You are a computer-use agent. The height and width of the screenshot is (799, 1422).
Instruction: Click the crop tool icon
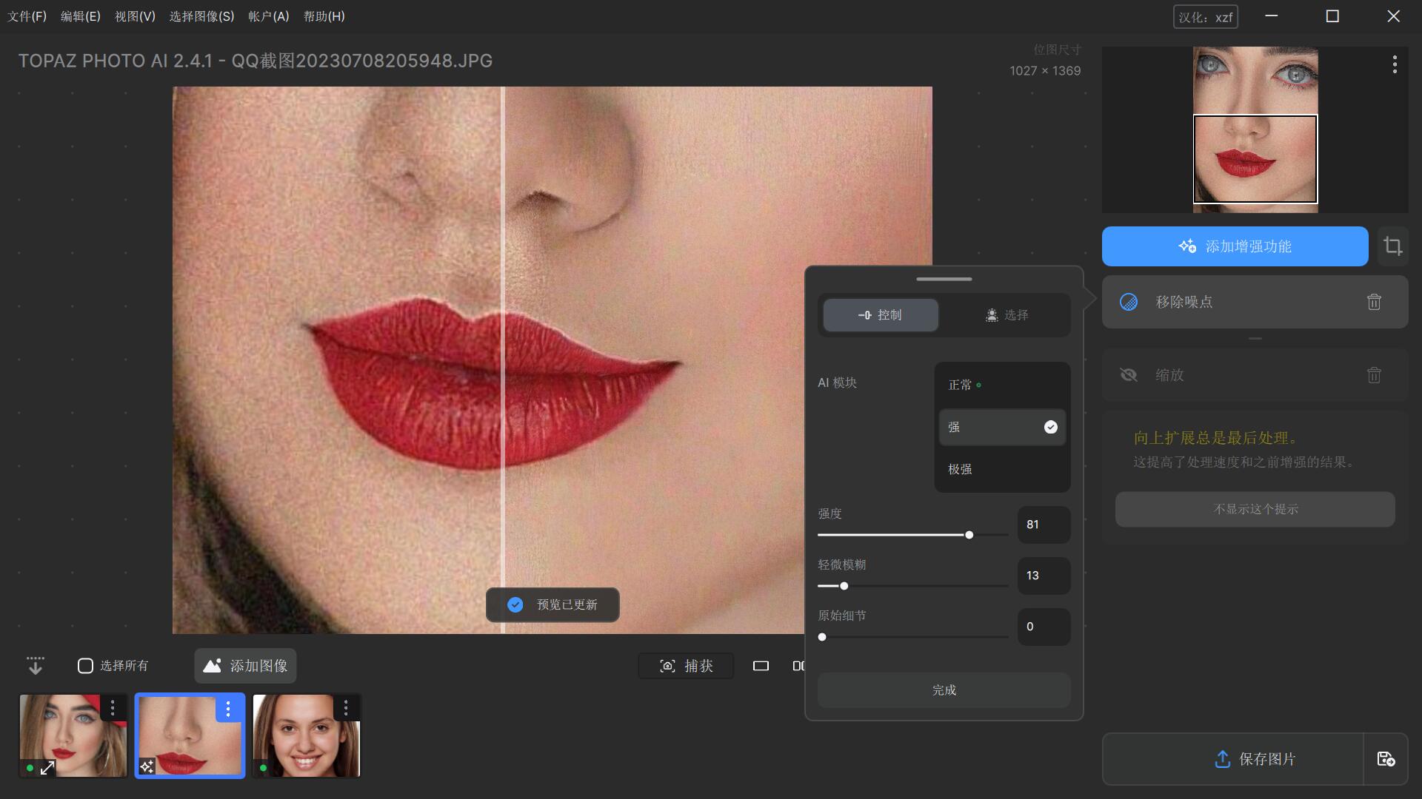tap(1393, 246)
